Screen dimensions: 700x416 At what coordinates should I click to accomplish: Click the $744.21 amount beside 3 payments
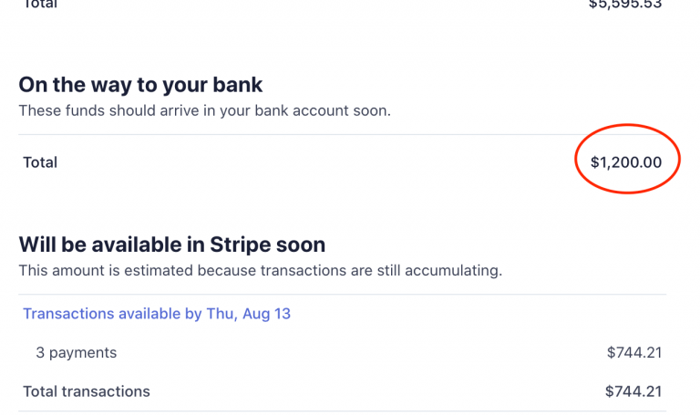tap(633, 352)
